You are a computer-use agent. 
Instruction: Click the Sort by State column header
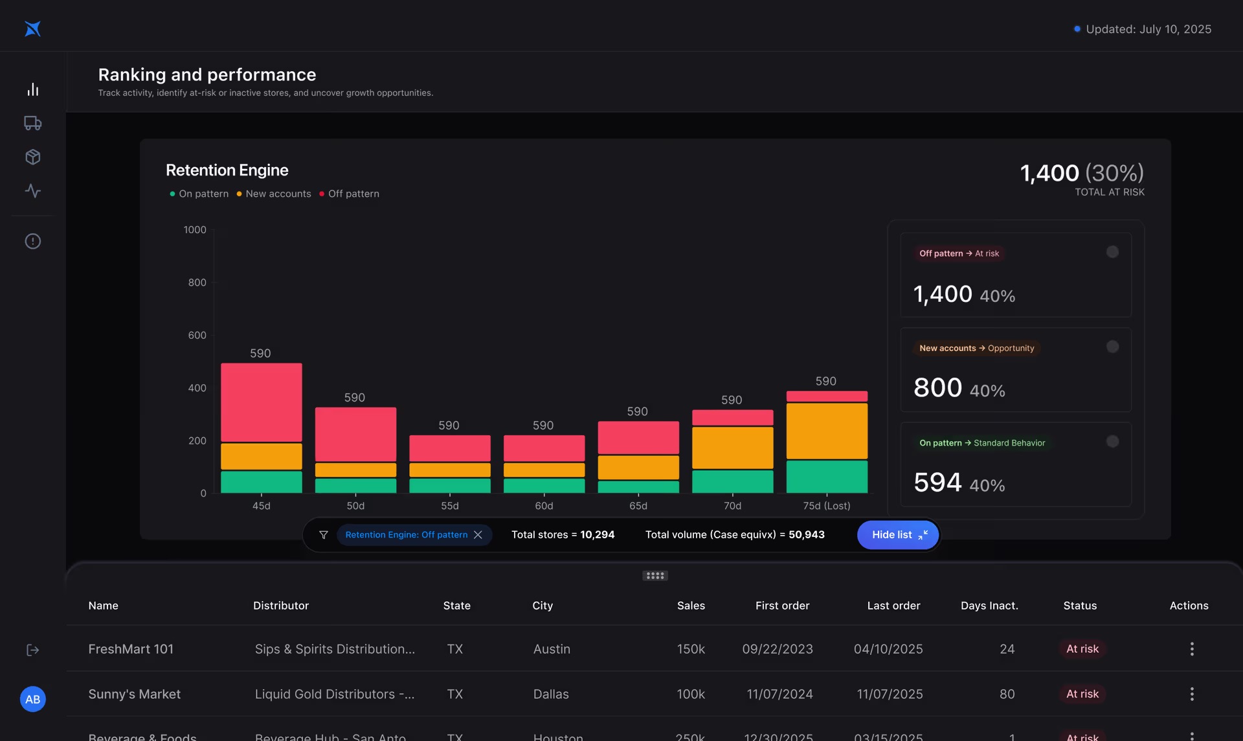pyautogui.click(x=456, y=606)
